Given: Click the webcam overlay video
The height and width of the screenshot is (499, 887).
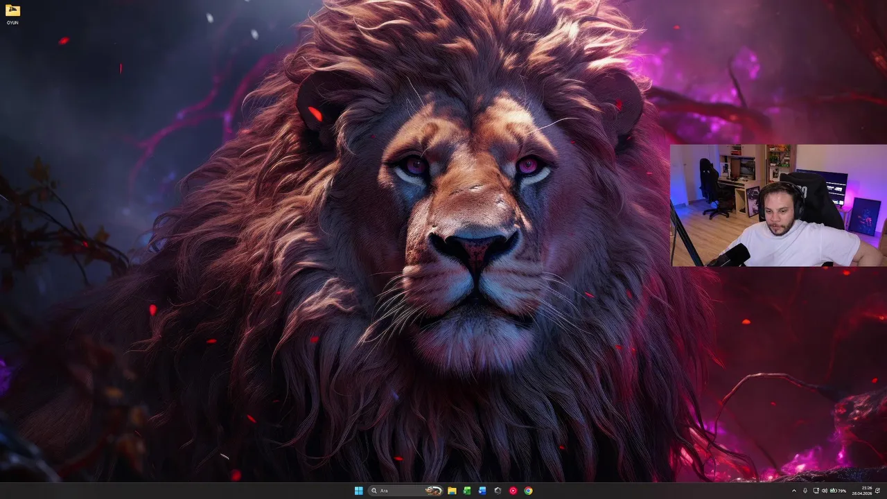Looking at the screenshot, I should [x=778, y=205].
